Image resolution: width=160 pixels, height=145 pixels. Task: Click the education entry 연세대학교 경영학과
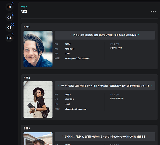coord(116,98)
